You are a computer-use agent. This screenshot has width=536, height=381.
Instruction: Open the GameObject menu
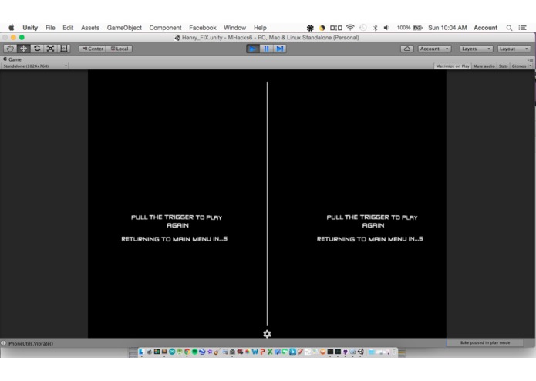click(124, 28)
